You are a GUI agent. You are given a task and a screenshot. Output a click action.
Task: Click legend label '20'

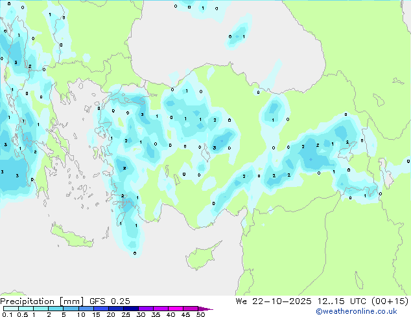tap(111, 314)
